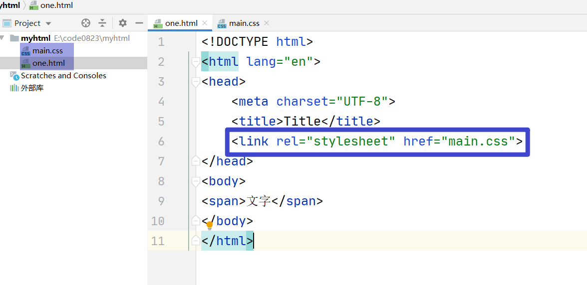The height and width of the screenshot is (285, 587).
Task: Click the locate file target icon
Action: click(86, 23)
